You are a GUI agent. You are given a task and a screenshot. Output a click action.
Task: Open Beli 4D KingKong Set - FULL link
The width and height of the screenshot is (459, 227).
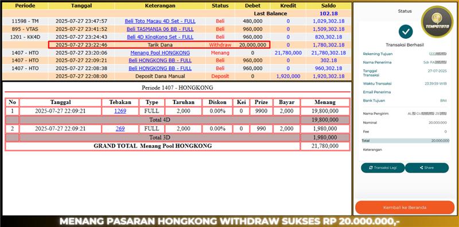(160, 37)
